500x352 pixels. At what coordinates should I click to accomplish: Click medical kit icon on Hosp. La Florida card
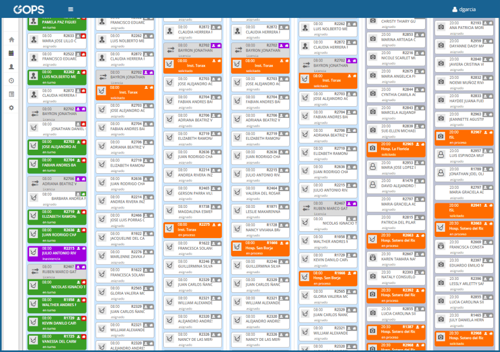point(372,148)
